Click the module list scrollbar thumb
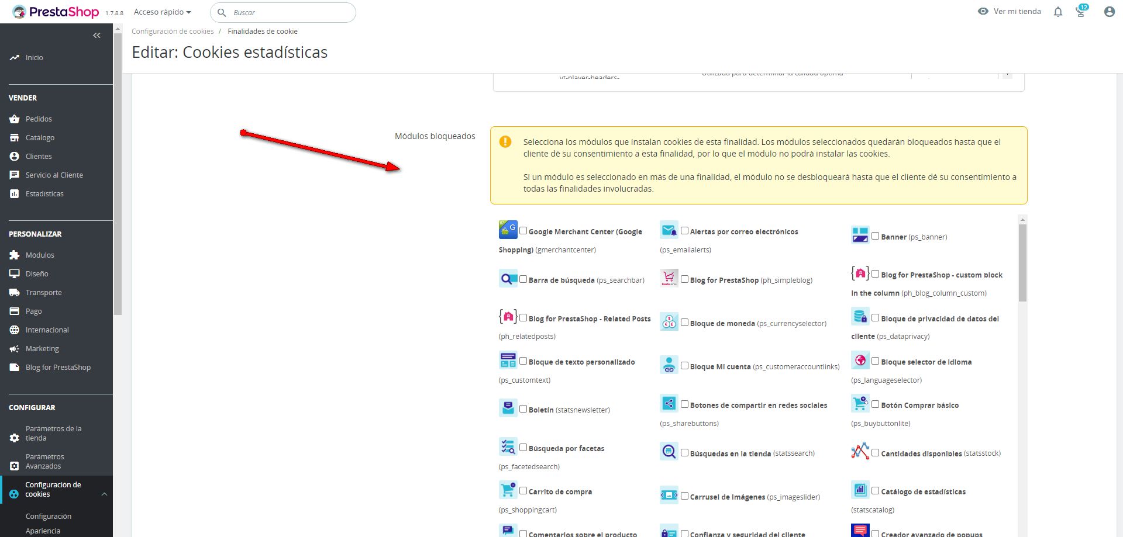This screenshot has height=537, width=1123. point(1022,263)
